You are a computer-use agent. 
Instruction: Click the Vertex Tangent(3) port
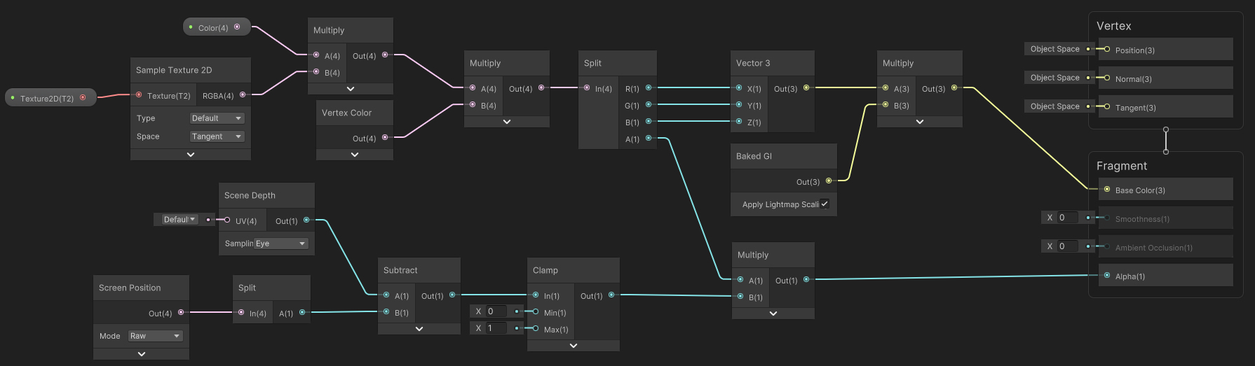[1107, 106]
